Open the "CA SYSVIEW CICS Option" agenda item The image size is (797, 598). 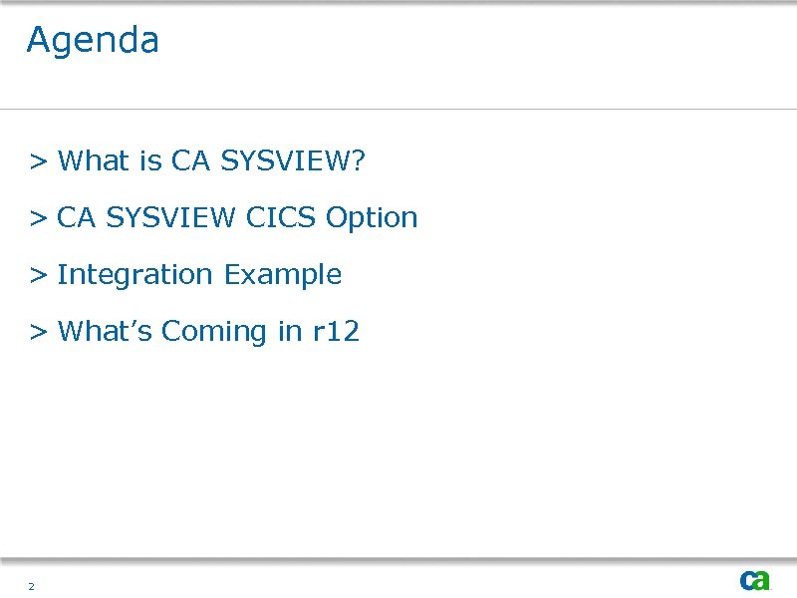coord(237,218)
